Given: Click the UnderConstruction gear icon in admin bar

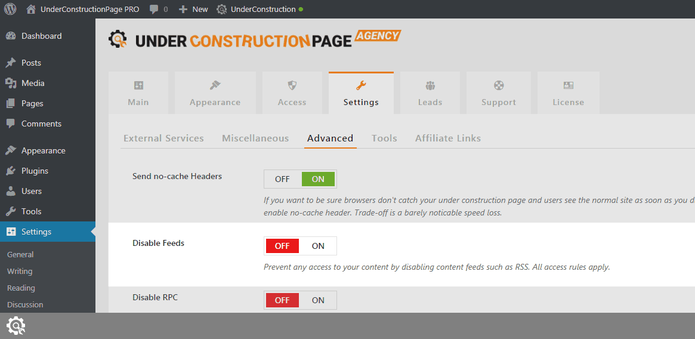Looking at the screenshot, I should pos(222,10).
